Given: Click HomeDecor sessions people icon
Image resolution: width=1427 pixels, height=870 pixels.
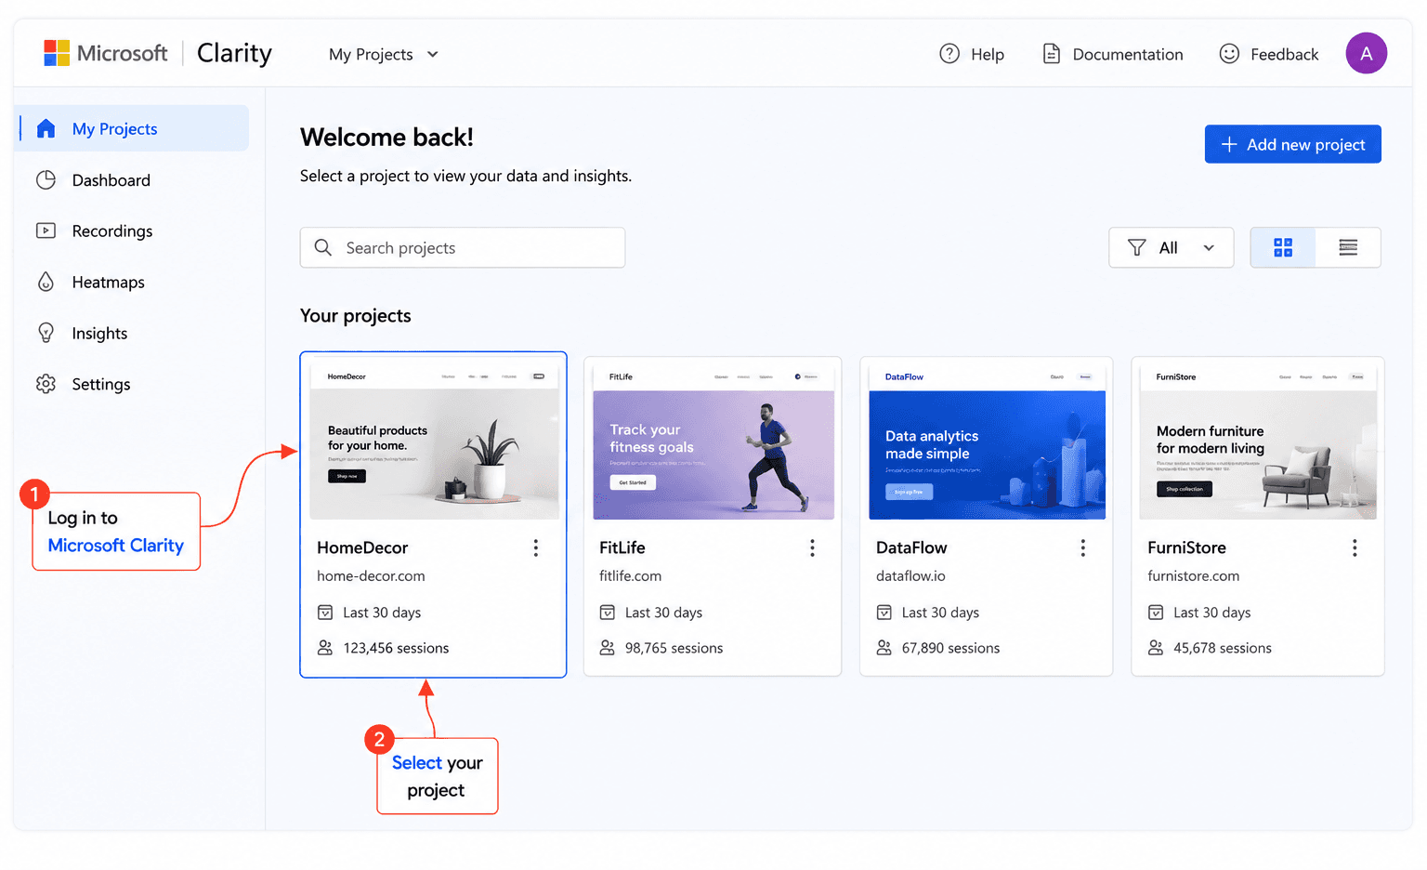Looking at the screenshot, I should click(325, 647).
